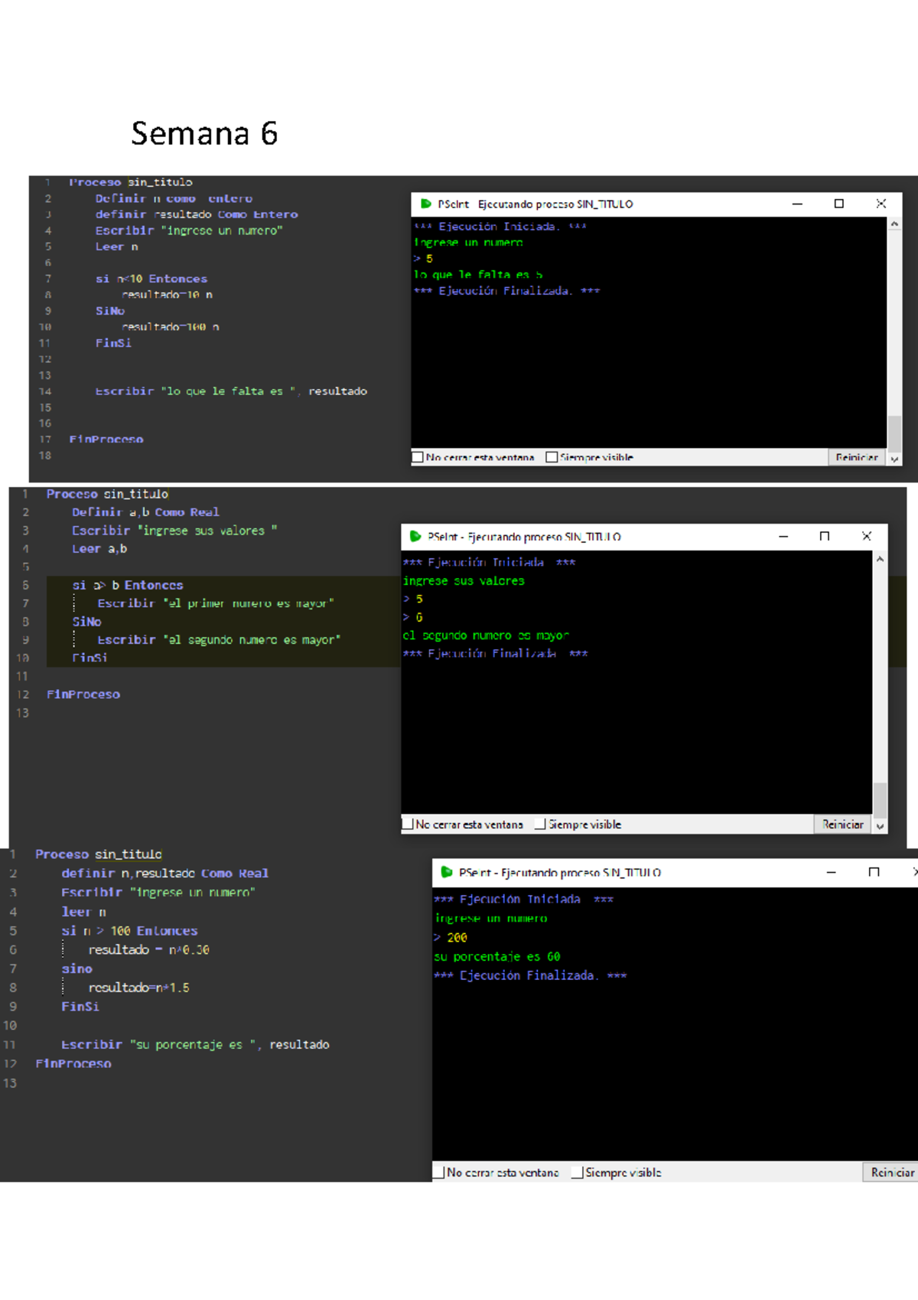Click scroll-up arrow in "lo que le falta" console
The image size is (918, 1300).
tap(894, 224)
